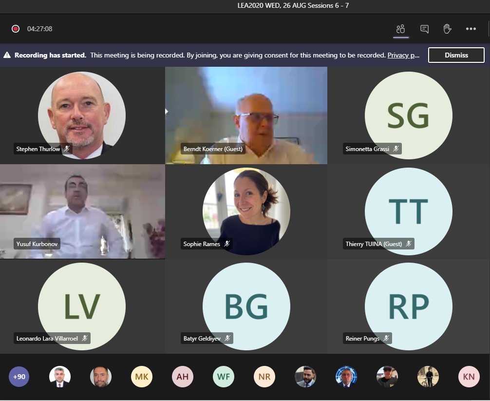Select bearded man avatar left of MK

[x=101, y=377]
